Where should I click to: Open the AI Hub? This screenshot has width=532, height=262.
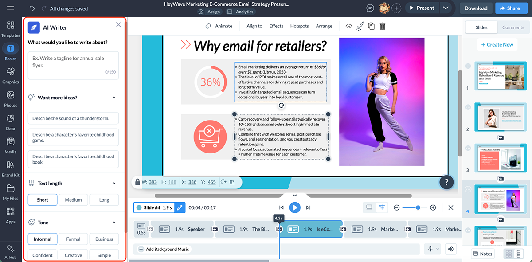point(11,251)
